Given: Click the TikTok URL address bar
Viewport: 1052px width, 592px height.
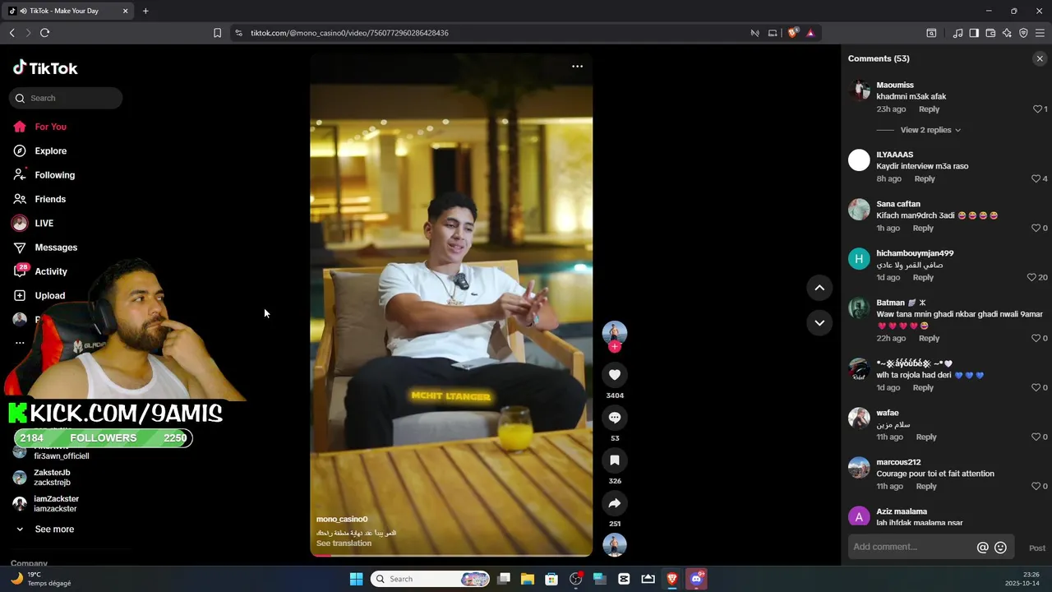Looking at the screenshot, I should [x=493, y=33].
